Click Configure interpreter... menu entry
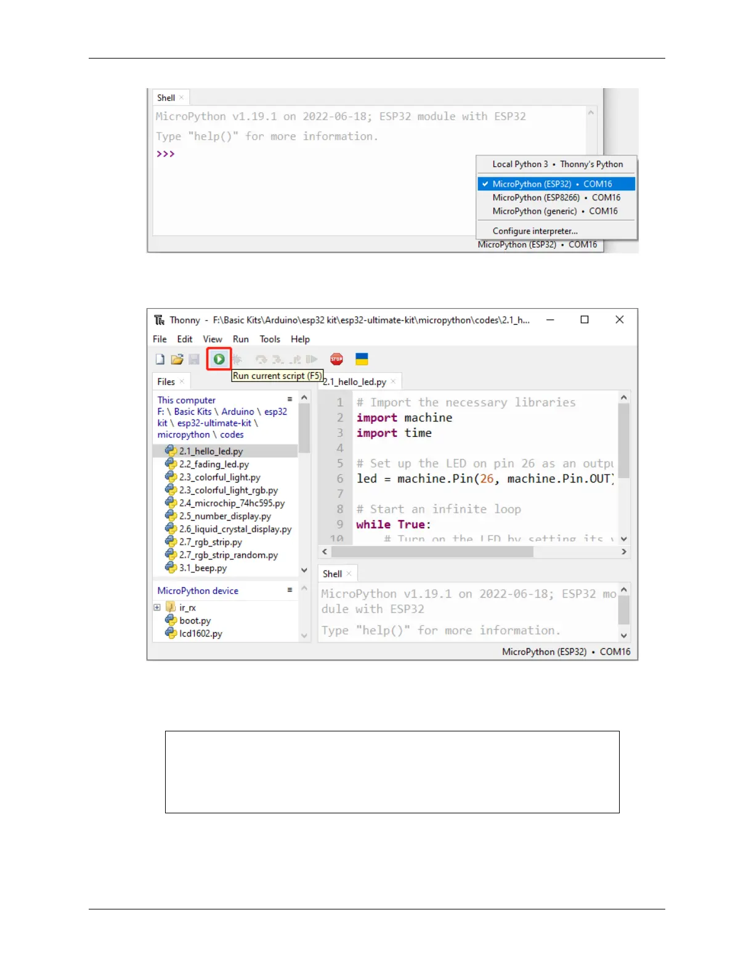Image resolution: width=754 pixels, height=976 pixels. pyautogui.click(x=557, y=230)
